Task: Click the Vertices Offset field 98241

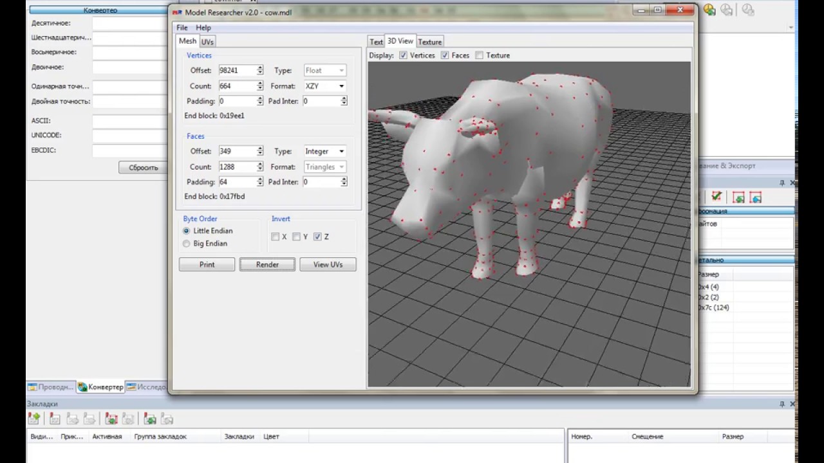Action: click(238, 71)
